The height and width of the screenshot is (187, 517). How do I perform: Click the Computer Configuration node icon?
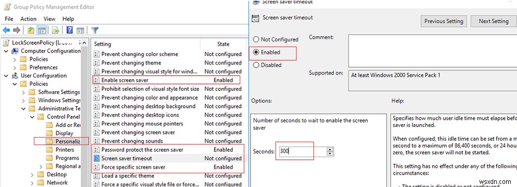pos(15,51)
